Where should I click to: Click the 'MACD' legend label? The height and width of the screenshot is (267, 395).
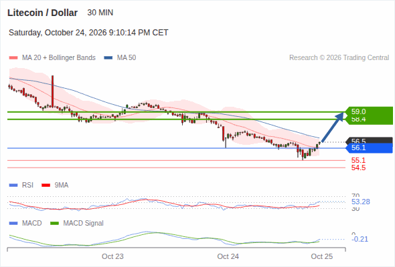[32, 224]
